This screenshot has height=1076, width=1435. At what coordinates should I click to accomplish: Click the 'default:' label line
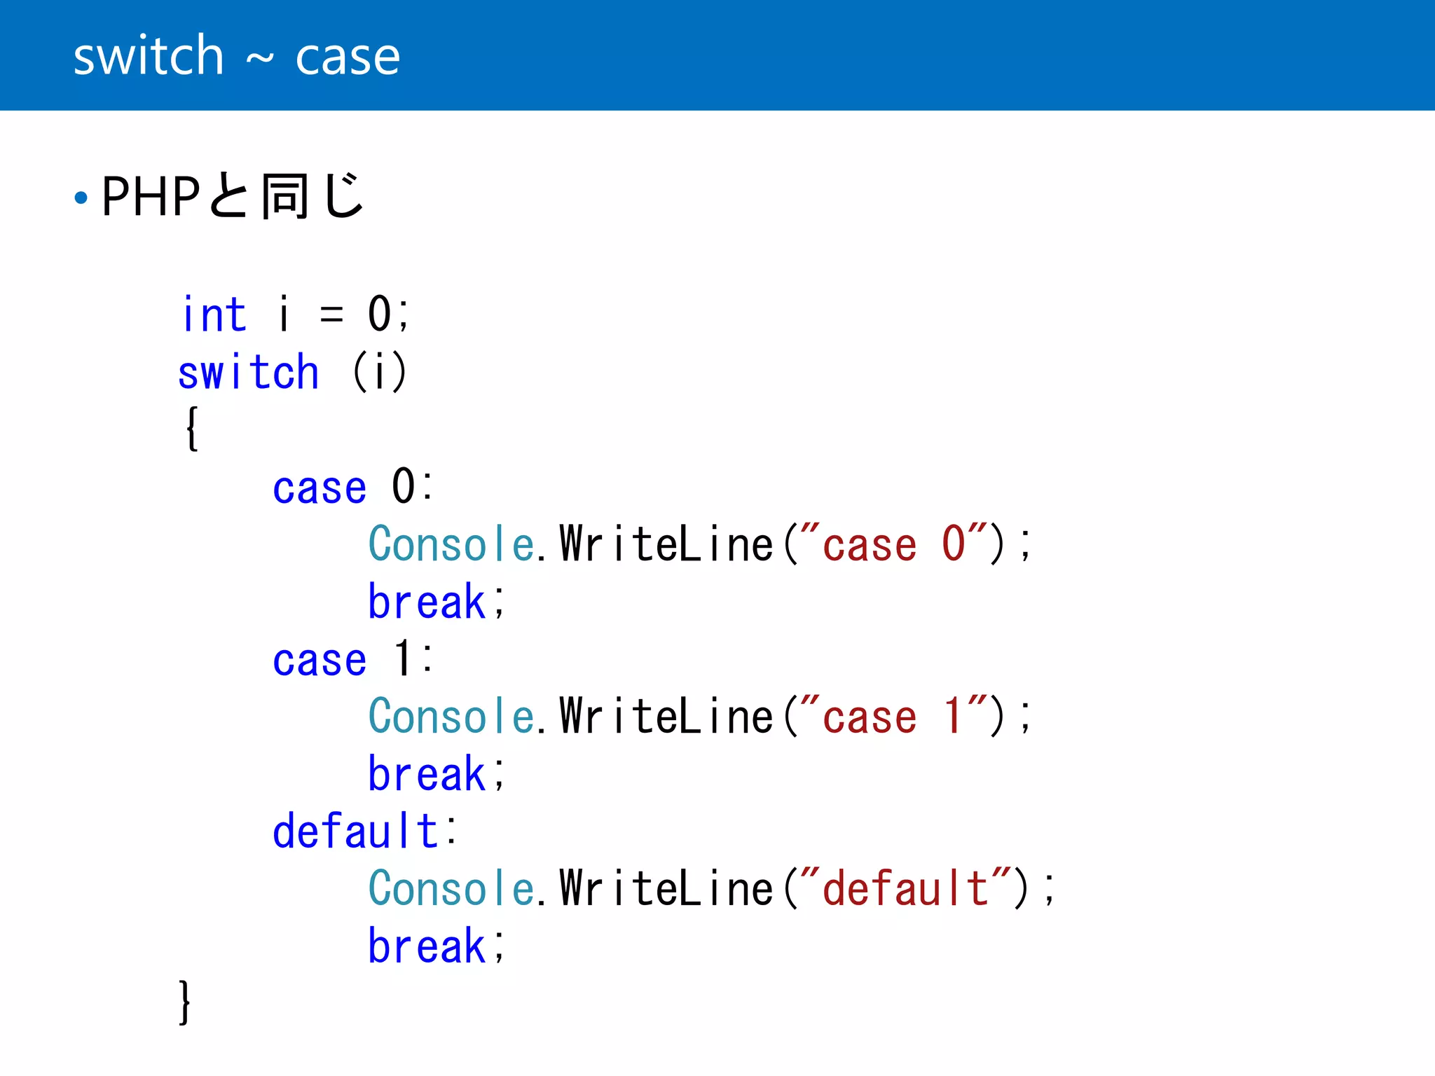coord(364,831)
